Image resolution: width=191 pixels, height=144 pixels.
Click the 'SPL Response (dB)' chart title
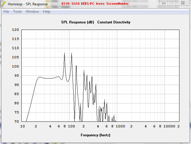point(77,22)
